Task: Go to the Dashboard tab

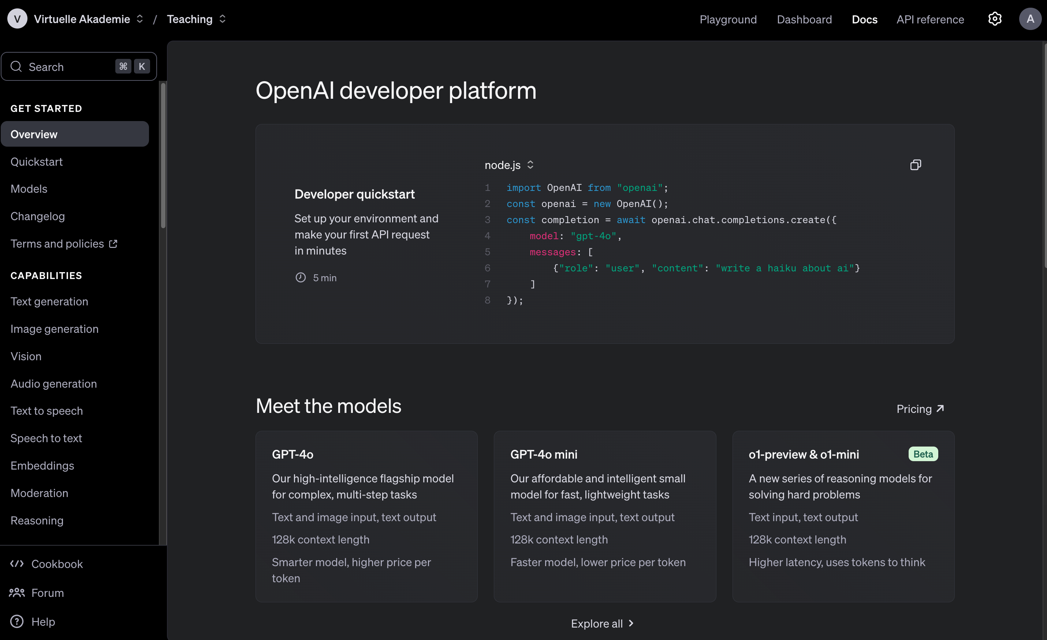Action: click(804, 19)
